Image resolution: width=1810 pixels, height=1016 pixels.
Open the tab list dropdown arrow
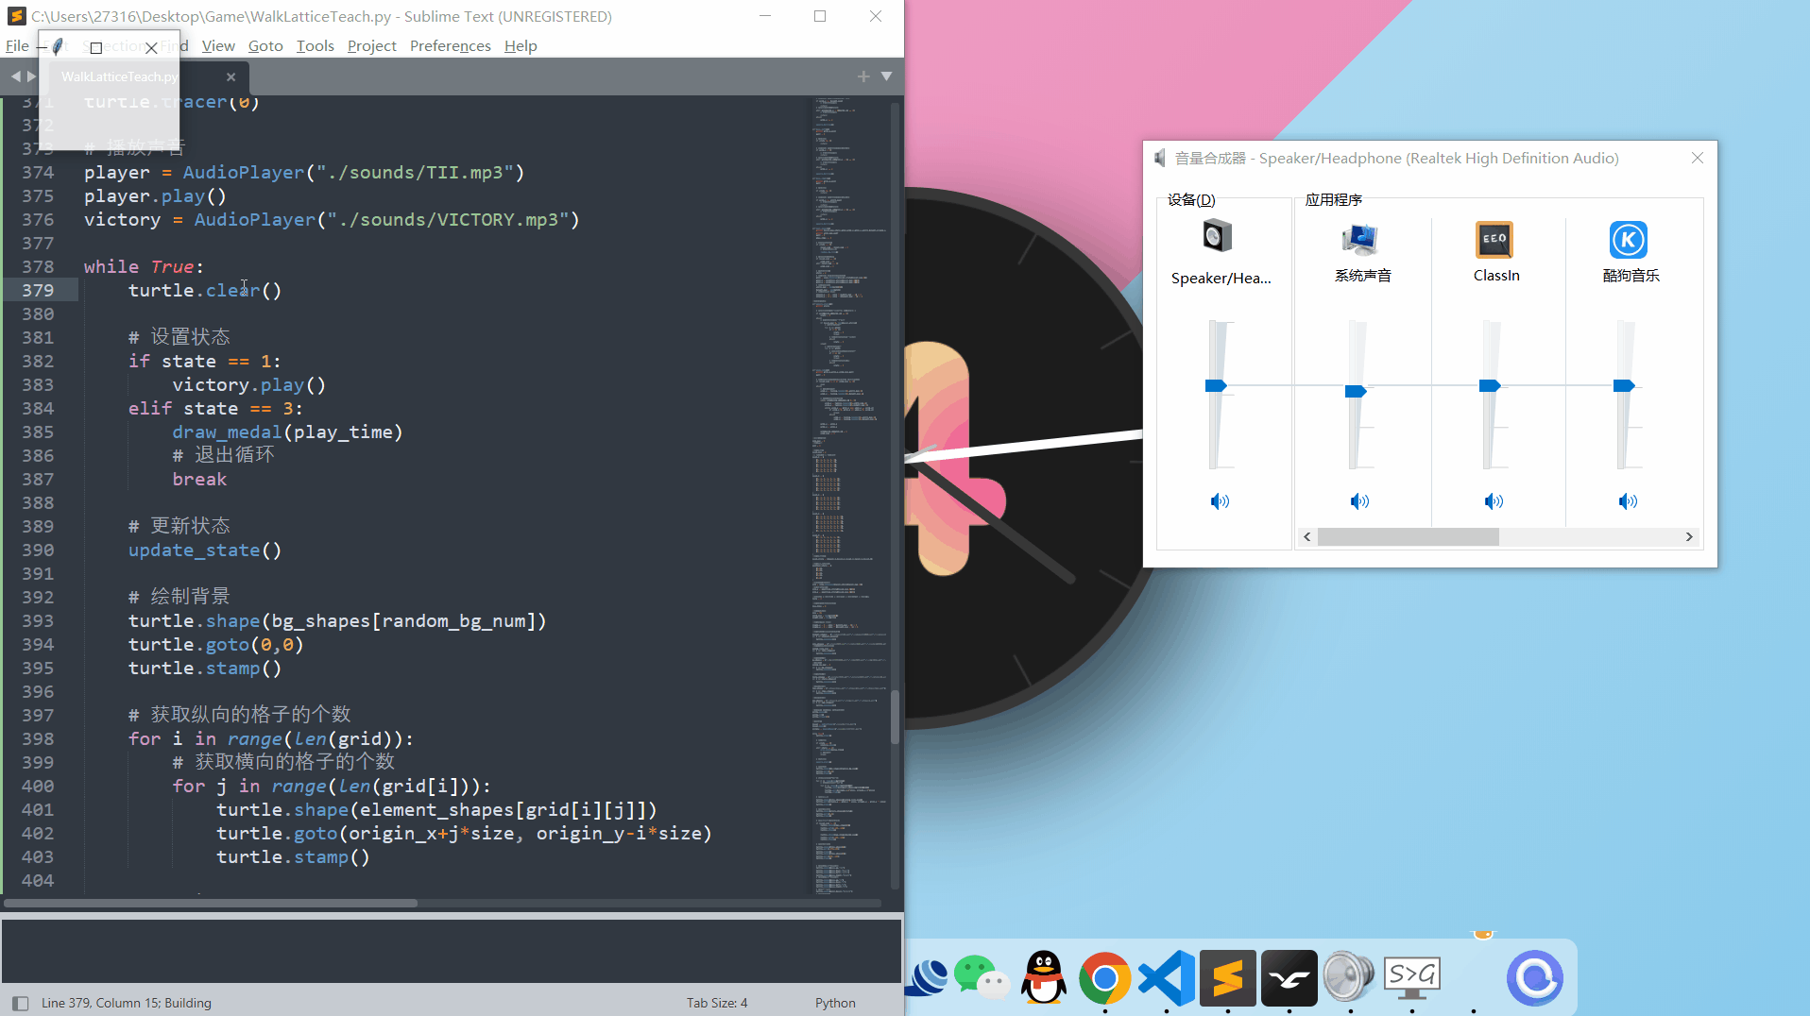point(886,76)
